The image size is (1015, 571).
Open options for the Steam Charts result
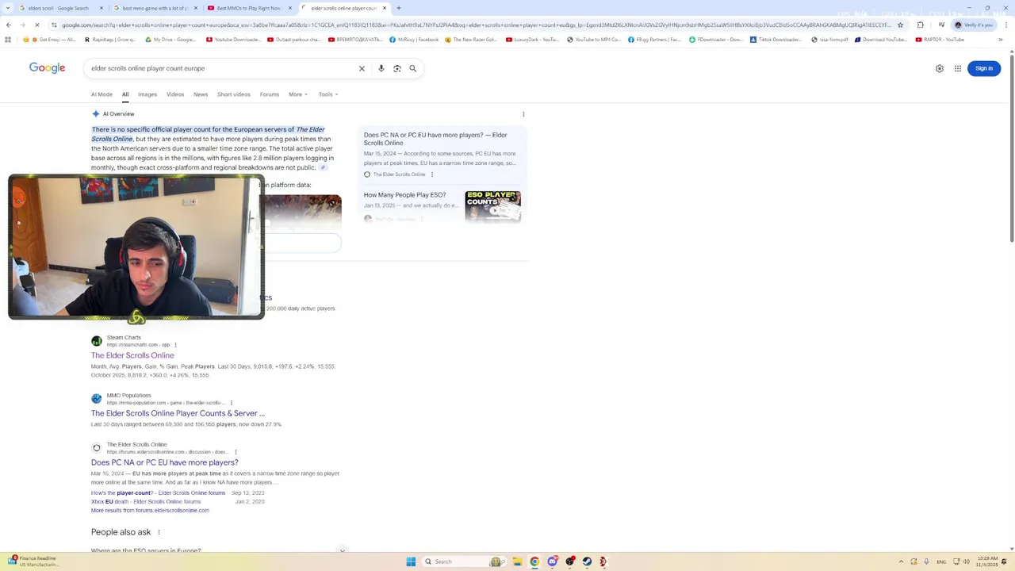pos(175,345)
